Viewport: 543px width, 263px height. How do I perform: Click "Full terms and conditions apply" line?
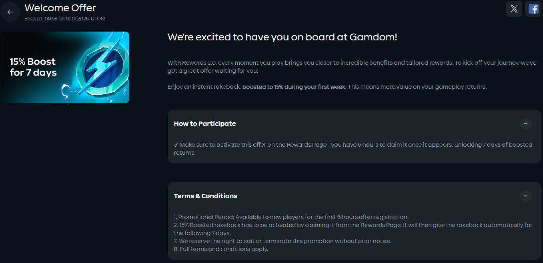click(x=221, y=249)
